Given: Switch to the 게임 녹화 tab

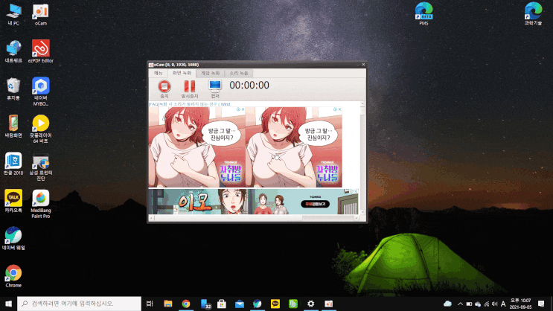Looking at the screenshot, I should [x=210, y=74].
